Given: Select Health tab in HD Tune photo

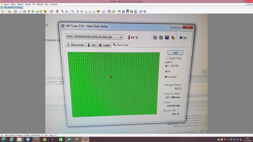Looking at the screenshot, I should pyautogui.click(x=104, y=45).
